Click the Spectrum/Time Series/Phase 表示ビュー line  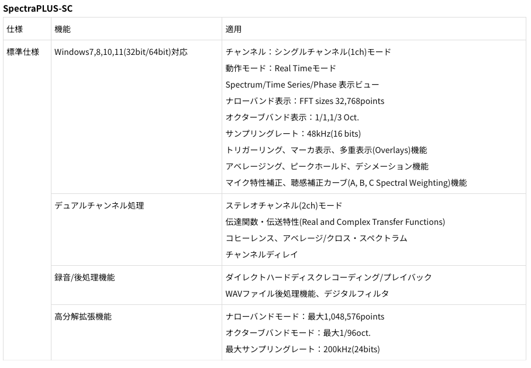click(x=302, y=85)
